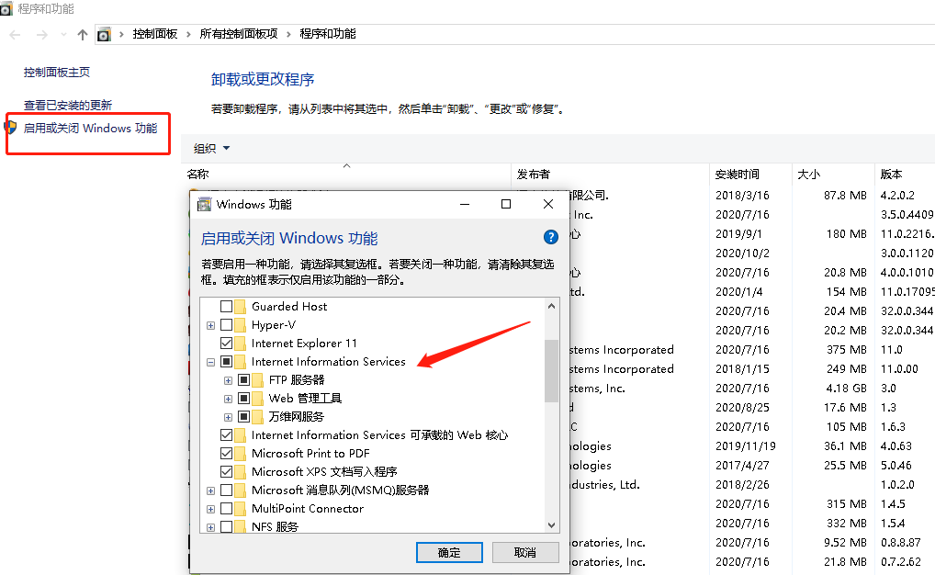The image size is (935, 575).
Task: Enable the MultiPoint Connector checkbox
Action: click(227, 508)
